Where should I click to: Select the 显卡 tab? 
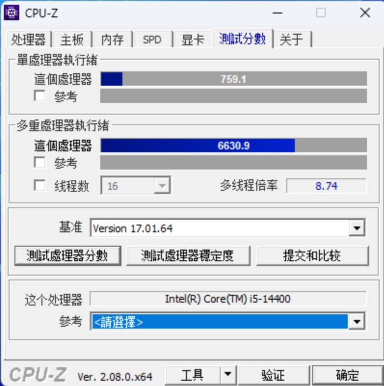pos(193,40)
